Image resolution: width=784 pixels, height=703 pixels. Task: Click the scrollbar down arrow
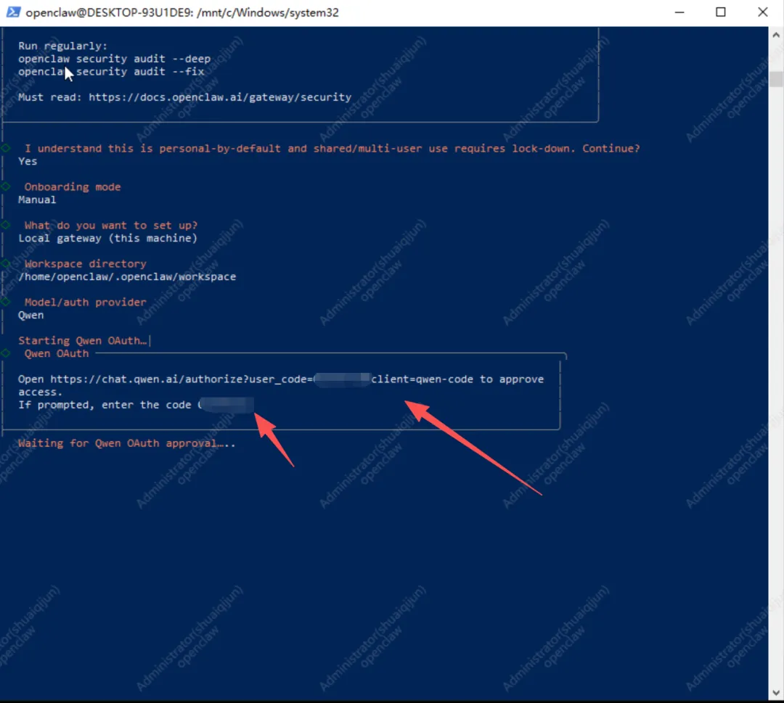pos(776,693)
